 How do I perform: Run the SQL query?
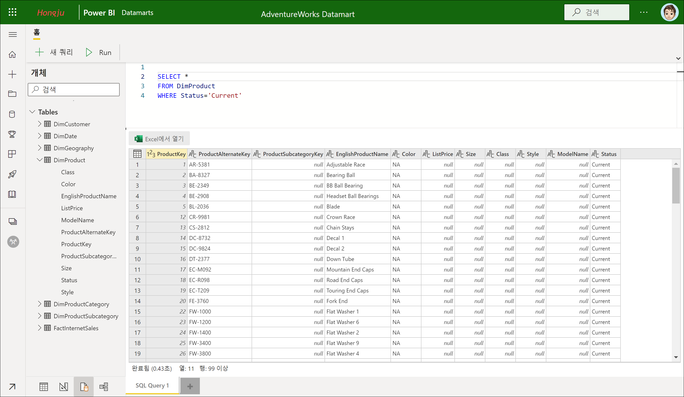pos(98,52)
